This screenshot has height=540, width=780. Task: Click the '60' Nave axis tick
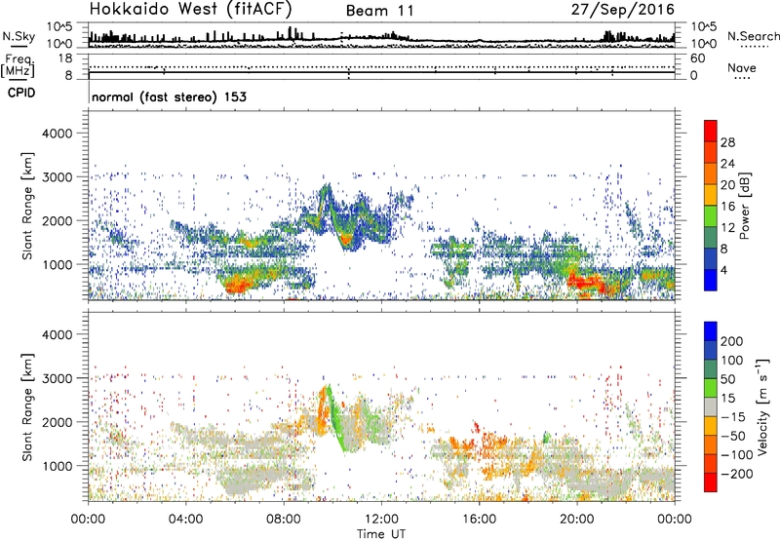pyautogui.click(x=697, y=58)
